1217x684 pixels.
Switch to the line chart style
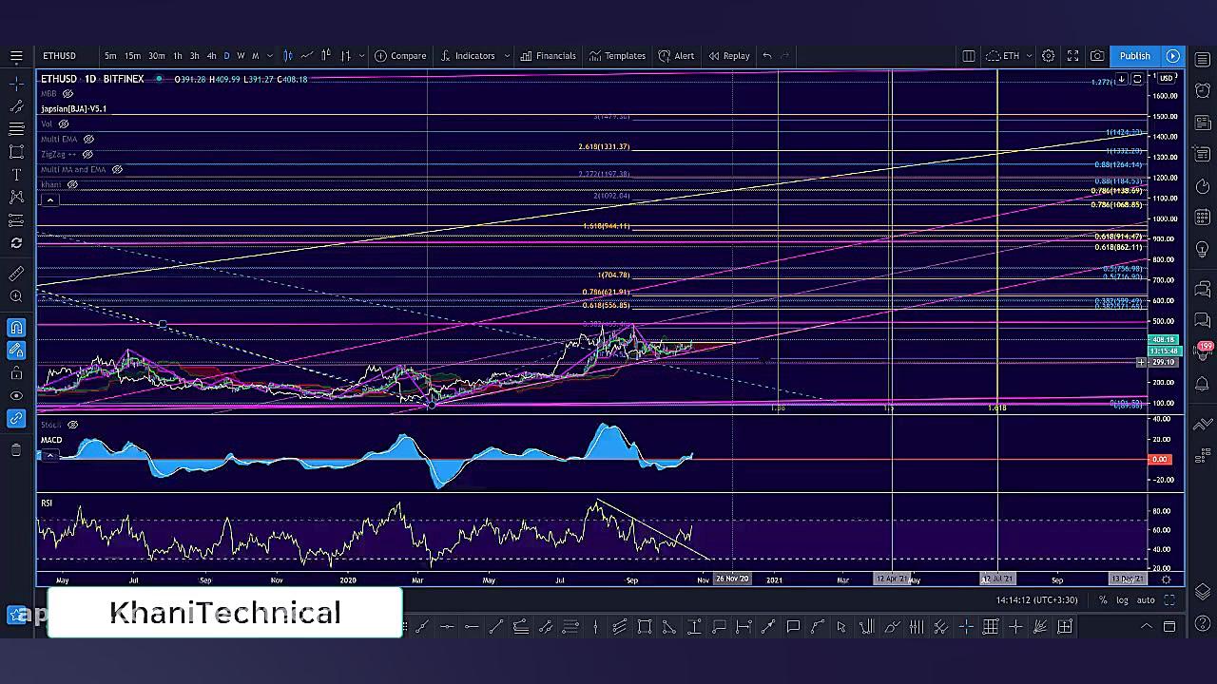point(306,56)
